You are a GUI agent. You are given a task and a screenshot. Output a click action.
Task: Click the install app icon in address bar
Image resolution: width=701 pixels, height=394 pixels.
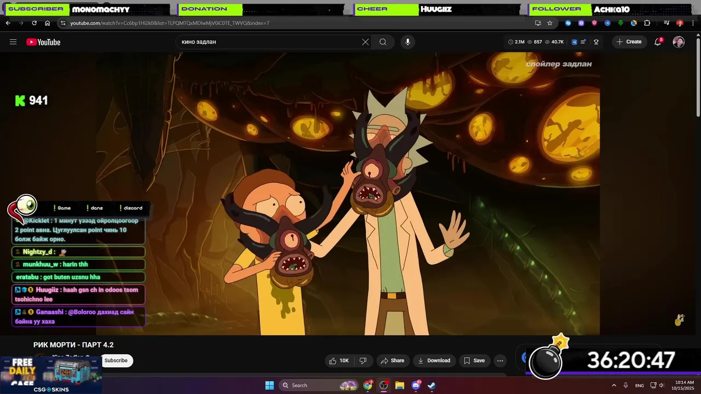coord(538,23)
